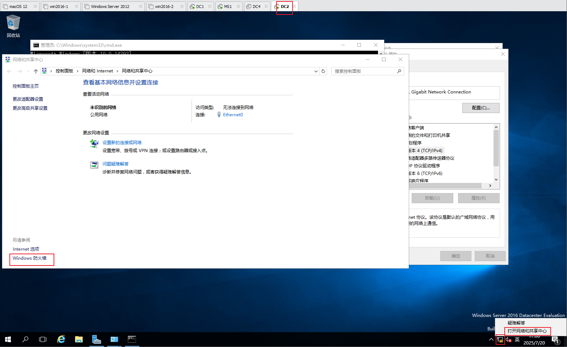The width and height of the screenshot is (567, 347).
Task: Switch to DC4 VM tab
Action: pos(257,7)
